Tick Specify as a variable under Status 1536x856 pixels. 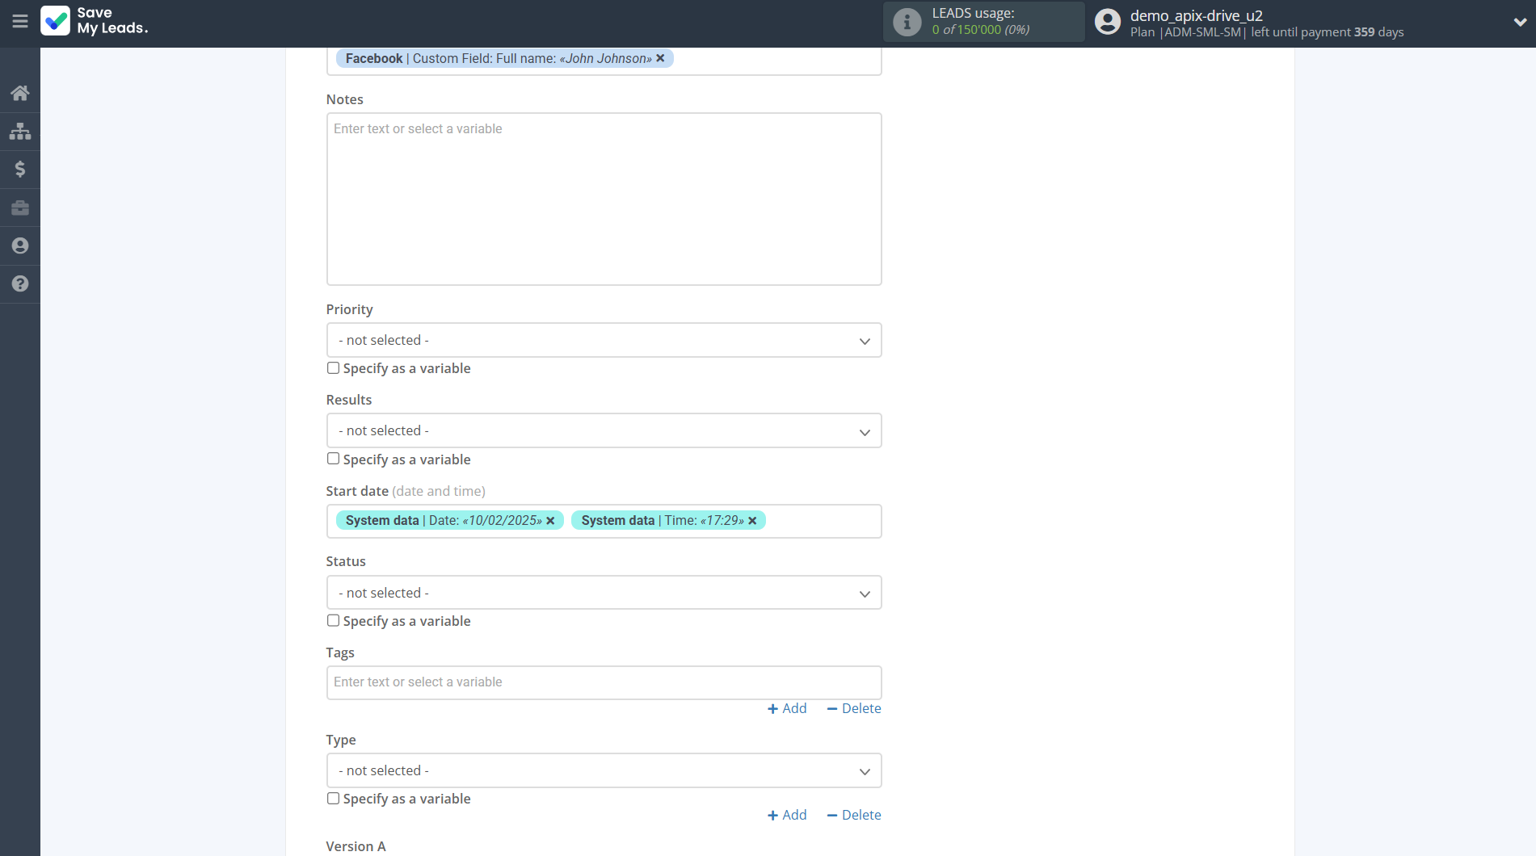[333, 621]
